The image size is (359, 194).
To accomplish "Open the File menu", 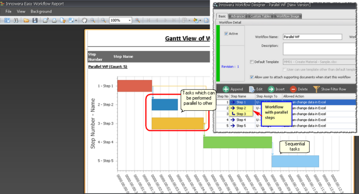I will [9, 11].
